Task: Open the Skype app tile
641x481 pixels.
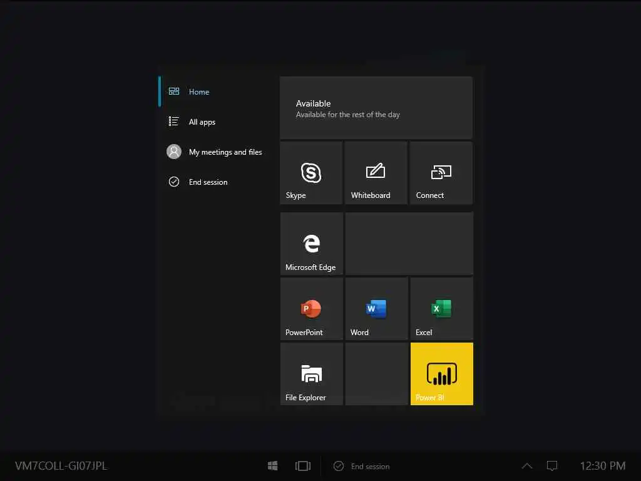Action: click(311, 173)
